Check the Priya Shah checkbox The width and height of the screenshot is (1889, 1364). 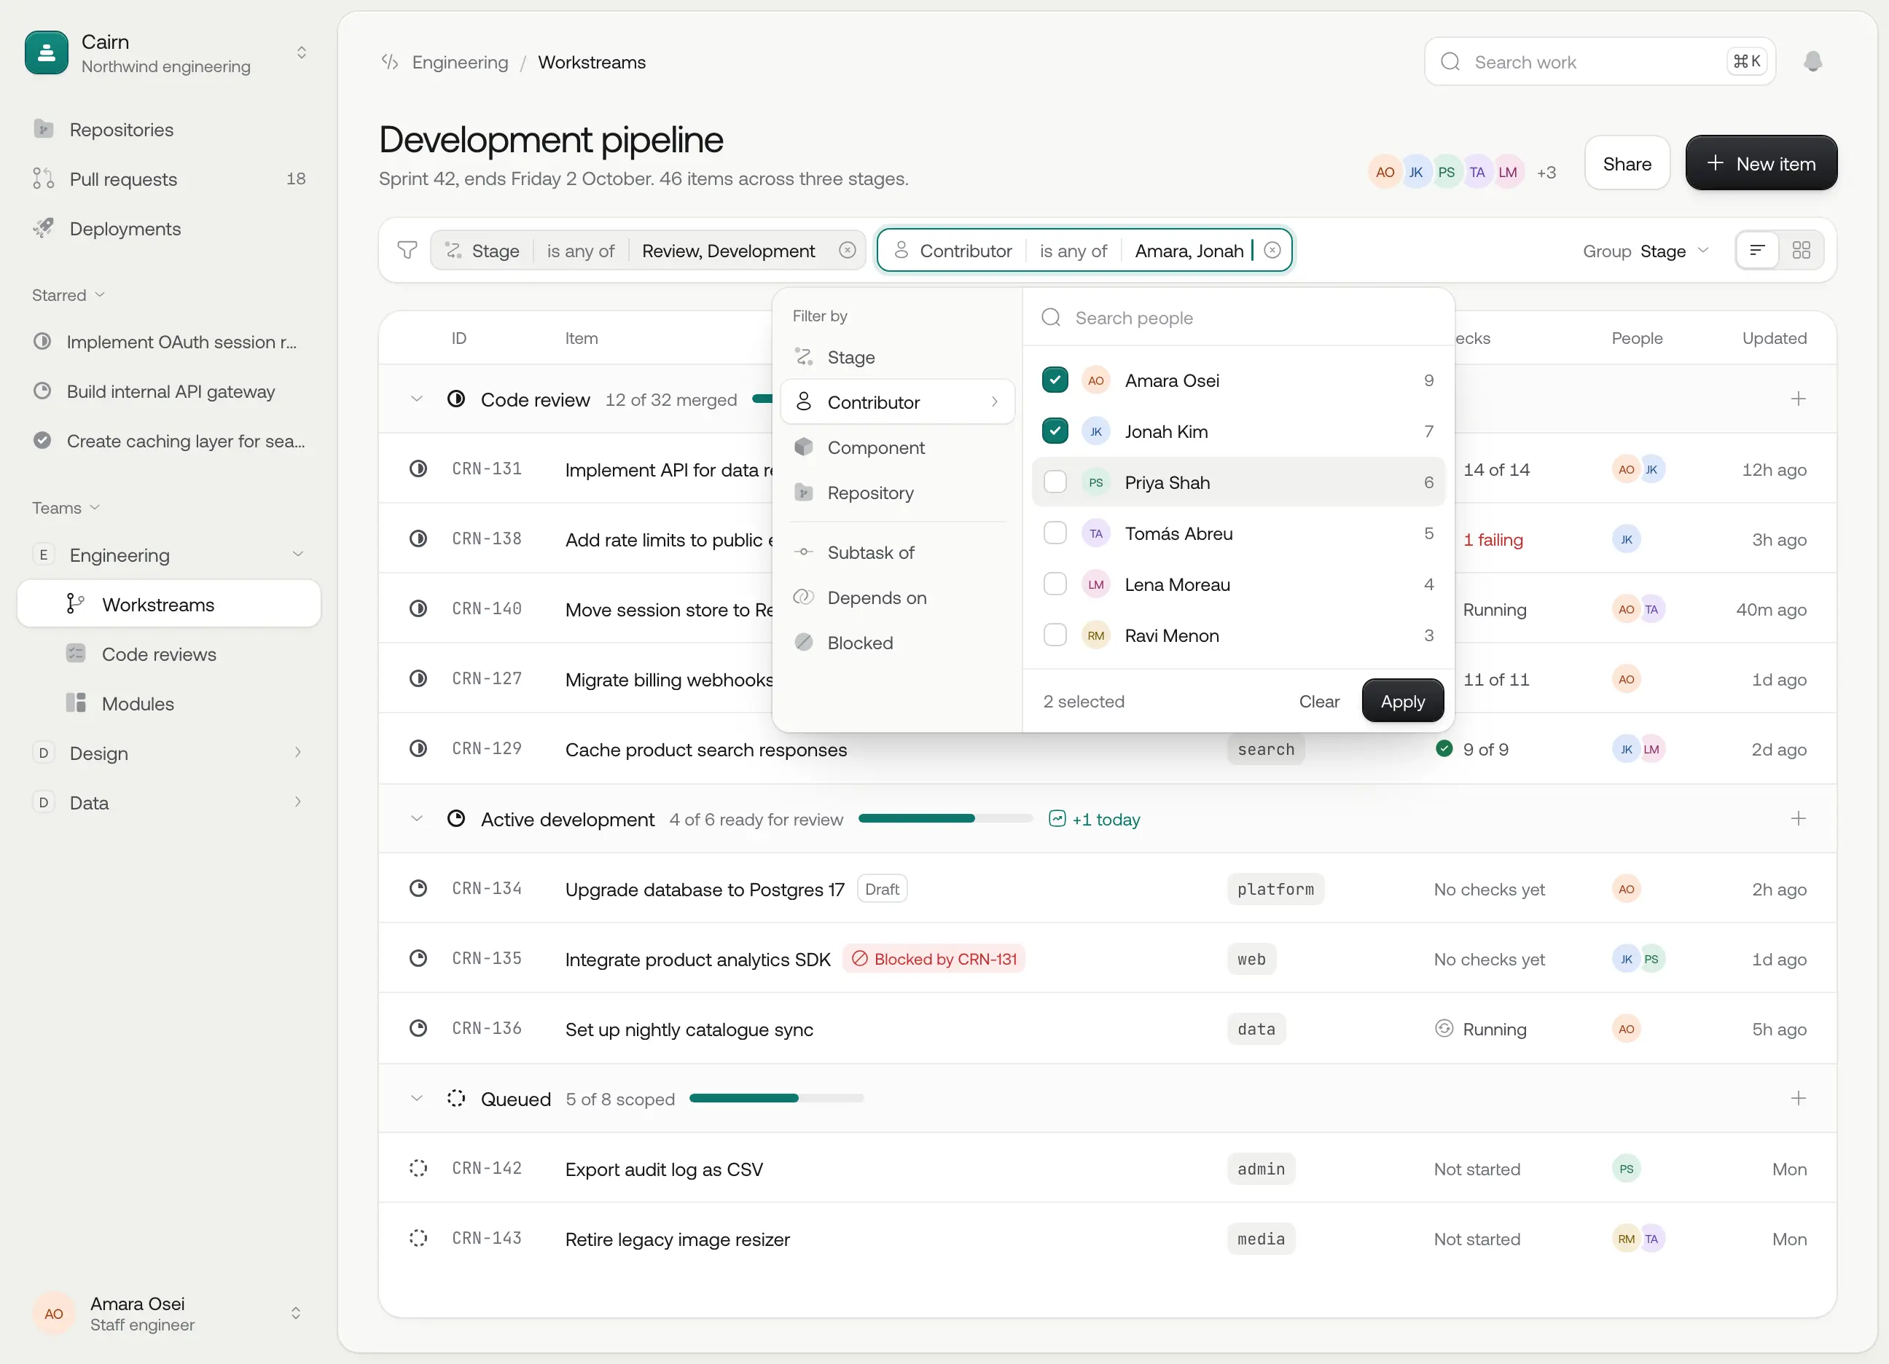tap(1055, 482)
